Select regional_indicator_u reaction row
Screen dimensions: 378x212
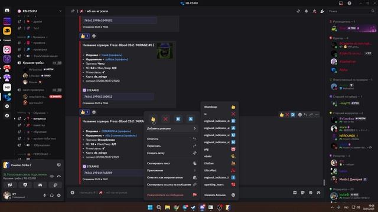[220, 135]
